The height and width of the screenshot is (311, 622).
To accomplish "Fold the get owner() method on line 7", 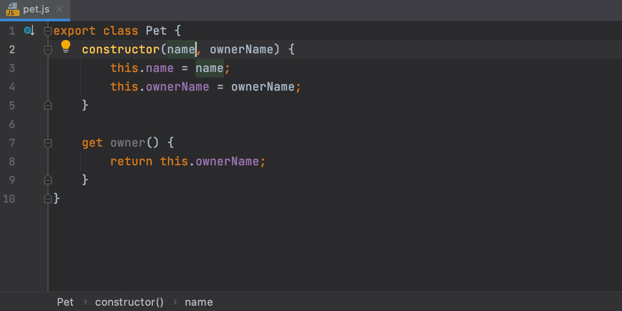I will point(48,143).
